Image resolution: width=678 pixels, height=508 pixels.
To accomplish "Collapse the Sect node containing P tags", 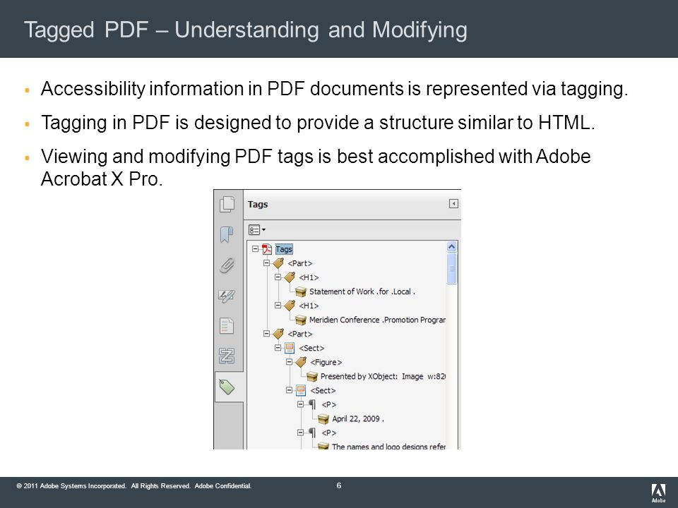I will click(289, 390).
